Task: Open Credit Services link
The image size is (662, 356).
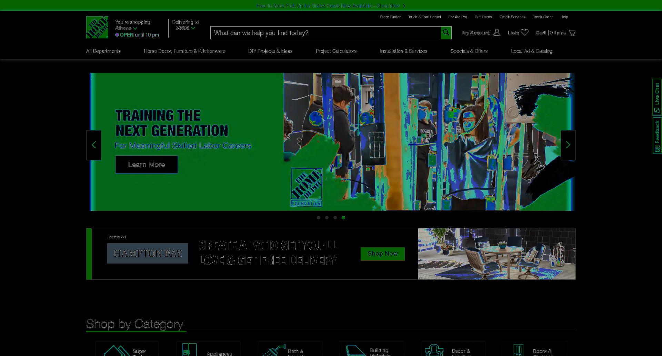Action: click(x=512, y=17)
